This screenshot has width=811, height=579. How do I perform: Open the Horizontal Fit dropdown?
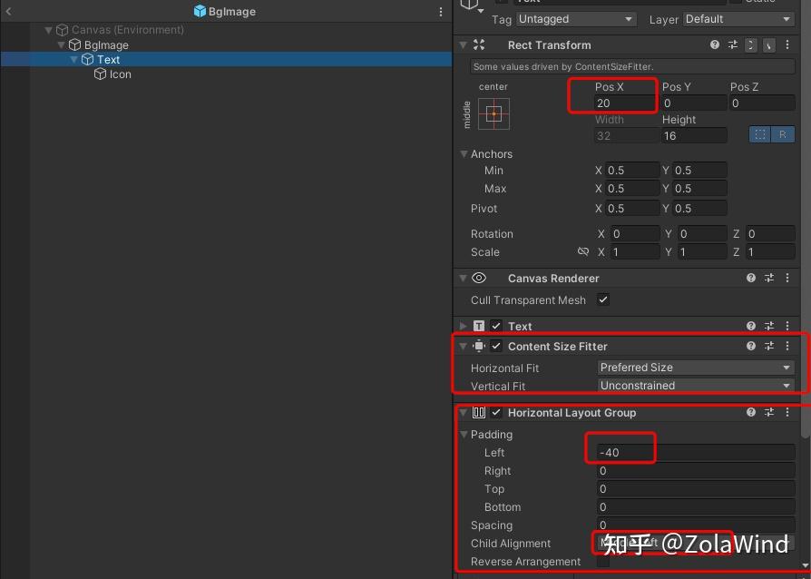[x=696, y=368]
